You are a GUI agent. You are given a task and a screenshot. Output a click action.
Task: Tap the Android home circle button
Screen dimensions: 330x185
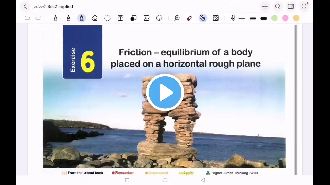point(165,180)
